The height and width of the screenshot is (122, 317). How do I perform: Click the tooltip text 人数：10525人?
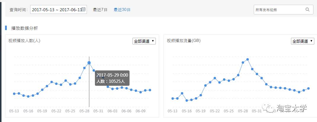point(111,81)
